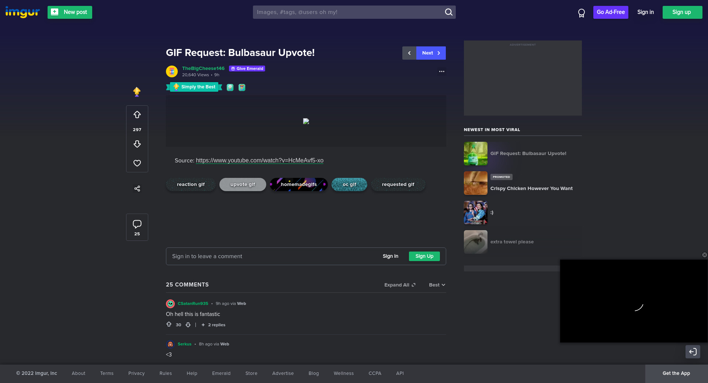Favorite the post with the heart icon
The width and height of the screenshot is (708, 383).
[x=137, y=163]
